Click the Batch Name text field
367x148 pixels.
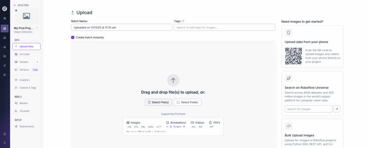121,27
